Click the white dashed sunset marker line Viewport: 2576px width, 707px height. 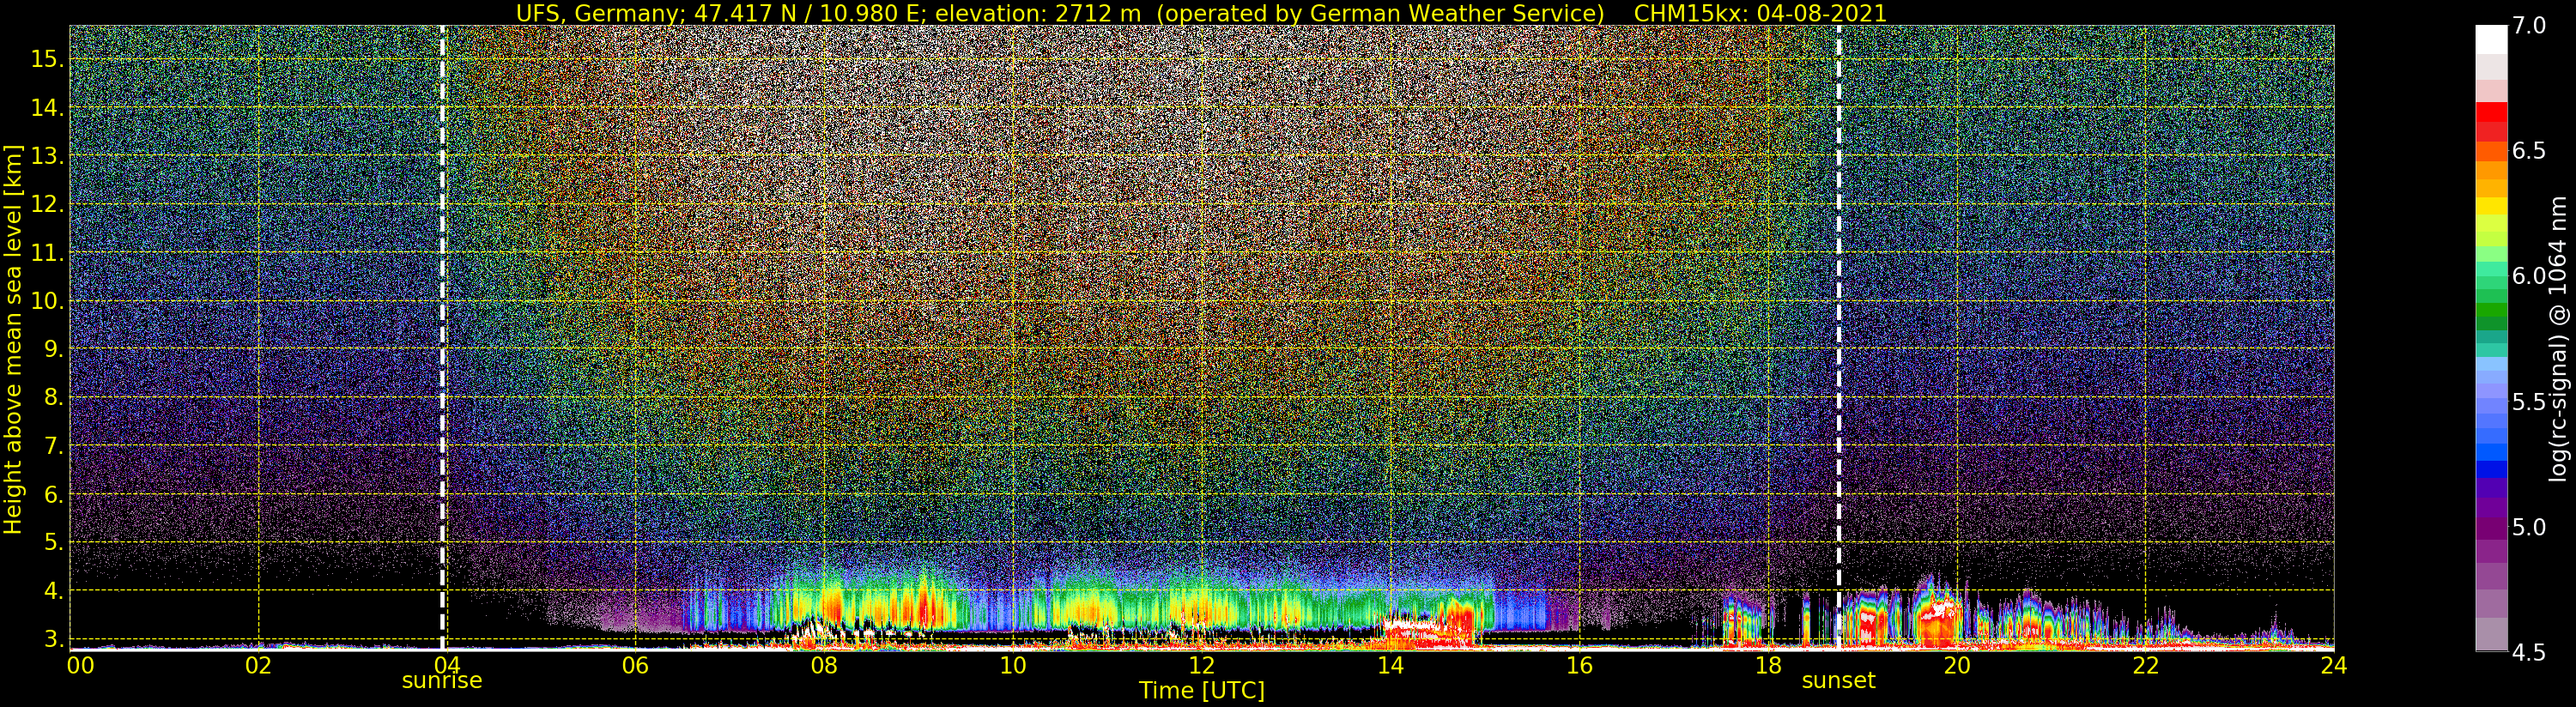[x=1838, y=337]
